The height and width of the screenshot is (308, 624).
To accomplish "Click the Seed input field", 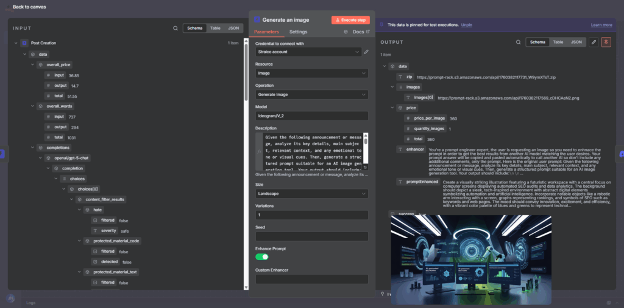I will click(311, 236).
